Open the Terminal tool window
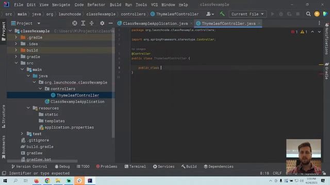 point(135,166)
